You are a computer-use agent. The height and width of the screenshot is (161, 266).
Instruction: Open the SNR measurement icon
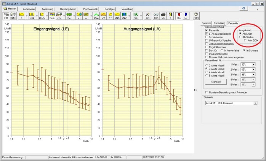117,16
